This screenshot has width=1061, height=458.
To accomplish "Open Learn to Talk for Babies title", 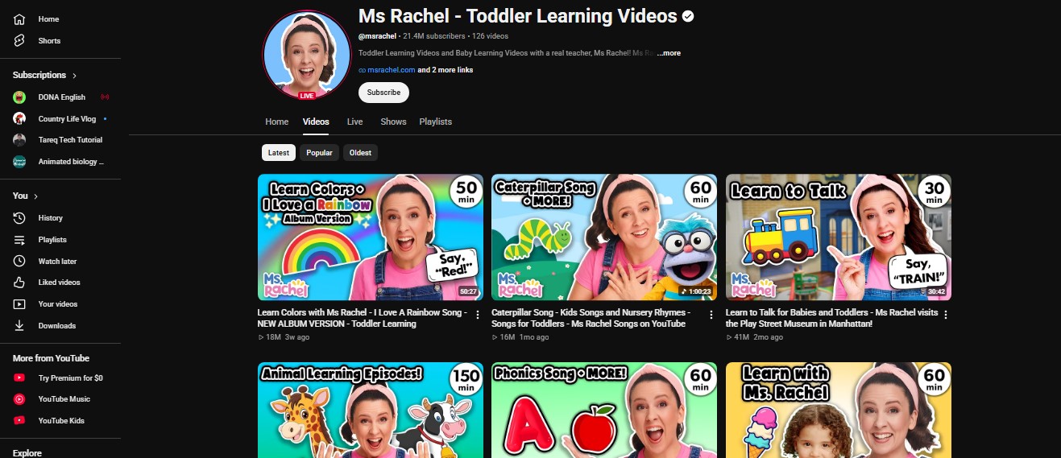I will (831, 318).
